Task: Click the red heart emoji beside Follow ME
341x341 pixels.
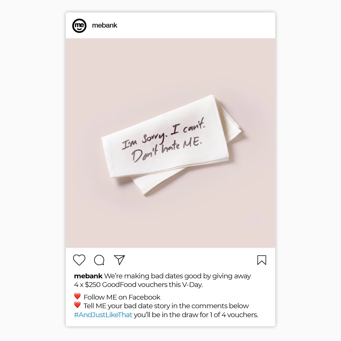Action: 77,296
